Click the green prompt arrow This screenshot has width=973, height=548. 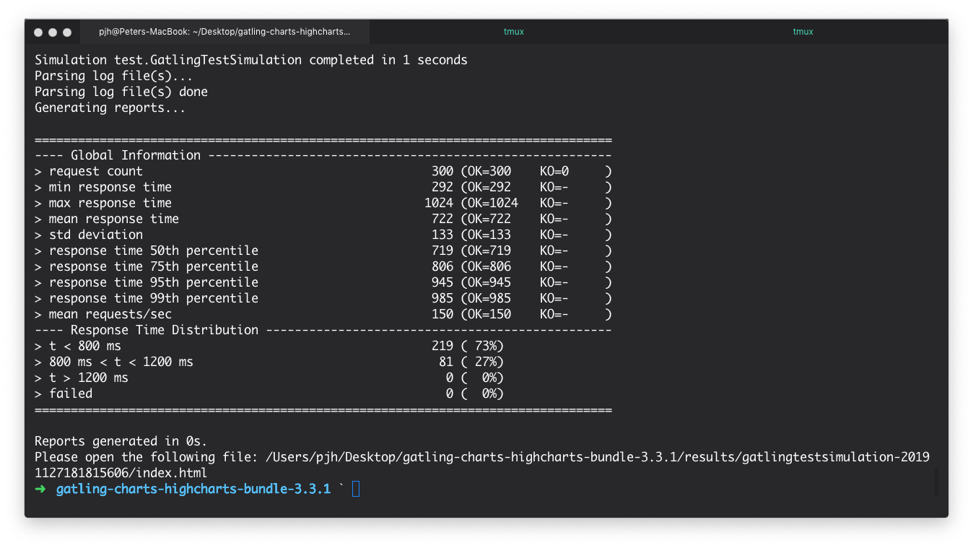pos(40,490)
